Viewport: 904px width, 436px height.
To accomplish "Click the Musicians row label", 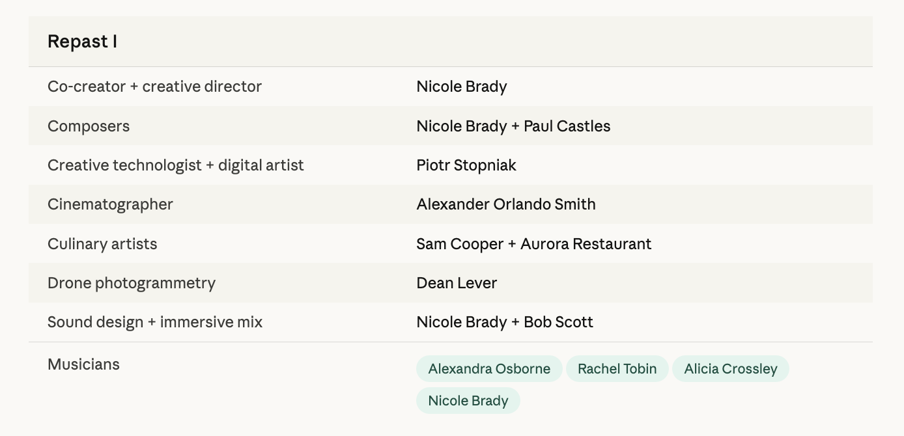I will point(83,364).
